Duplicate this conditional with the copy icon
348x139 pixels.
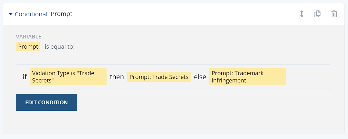(317, 14)
